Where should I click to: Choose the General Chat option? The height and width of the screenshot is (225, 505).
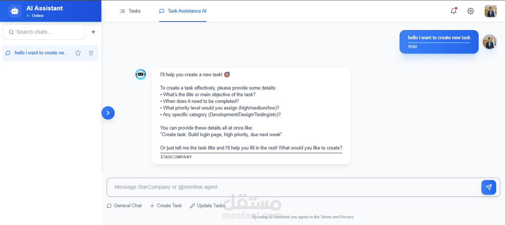(x=124, y=206)
